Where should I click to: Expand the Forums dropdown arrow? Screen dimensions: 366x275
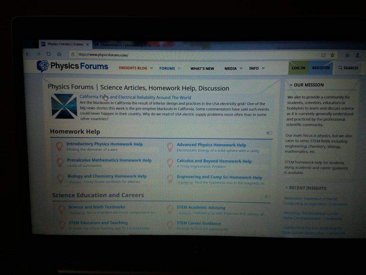(x=179, y=68)
